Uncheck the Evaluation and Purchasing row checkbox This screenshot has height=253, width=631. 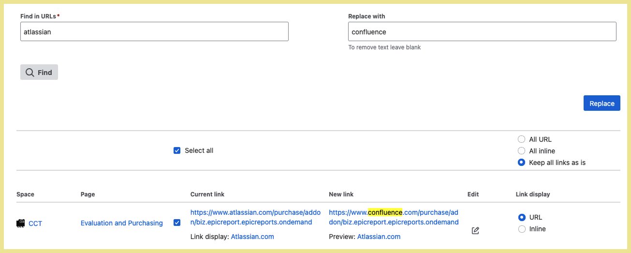coord(177,223)
